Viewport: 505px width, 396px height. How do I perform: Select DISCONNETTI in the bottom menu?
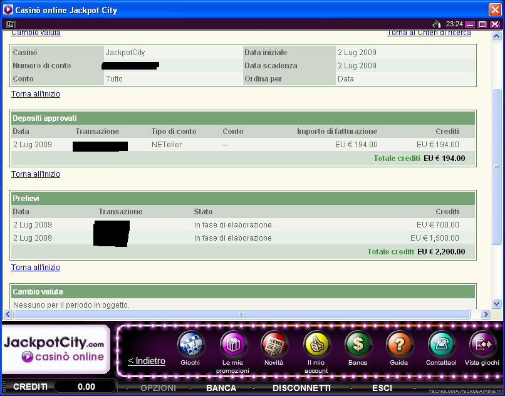(x=301, y=388)
